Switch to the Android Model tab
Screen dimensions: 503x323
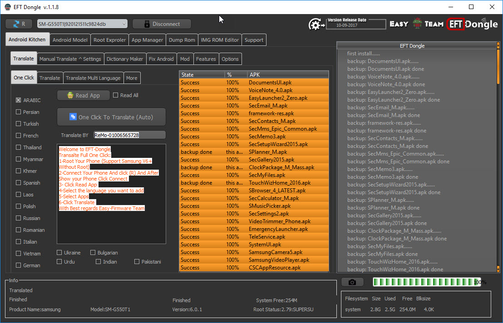70,40
